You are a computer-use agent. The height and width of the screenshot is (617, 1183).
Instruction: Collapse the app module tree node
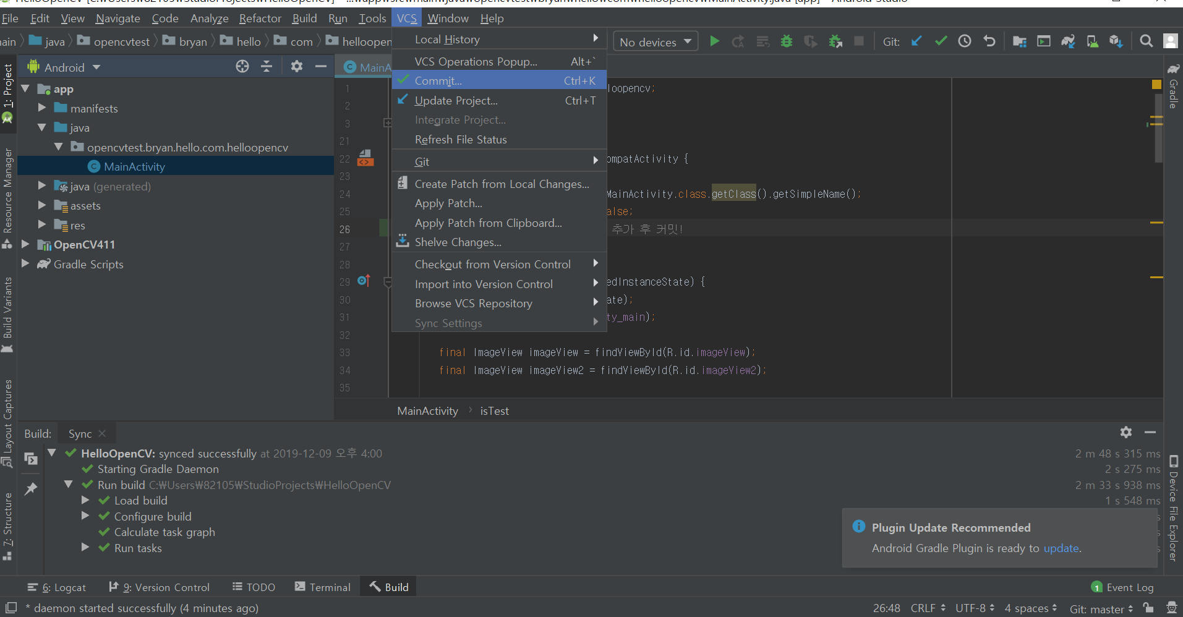pyautogui.click(x=26, y=89)
